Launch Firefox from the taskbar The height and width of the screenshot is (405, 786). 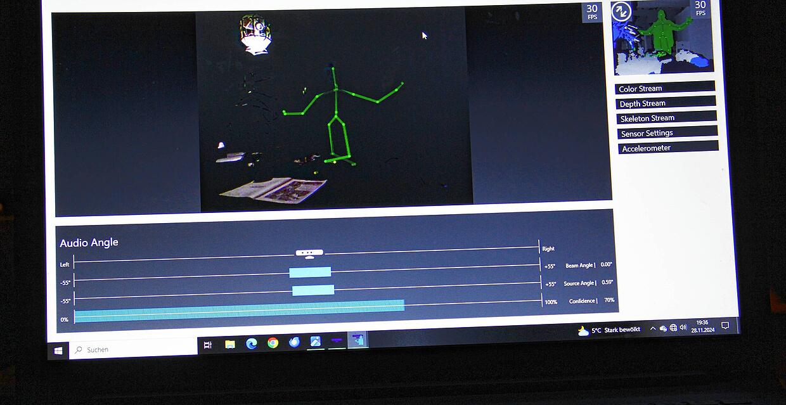point(294,342)
